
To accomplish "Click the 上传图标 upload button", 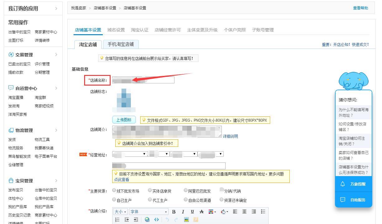I will [x=124, y=120].
